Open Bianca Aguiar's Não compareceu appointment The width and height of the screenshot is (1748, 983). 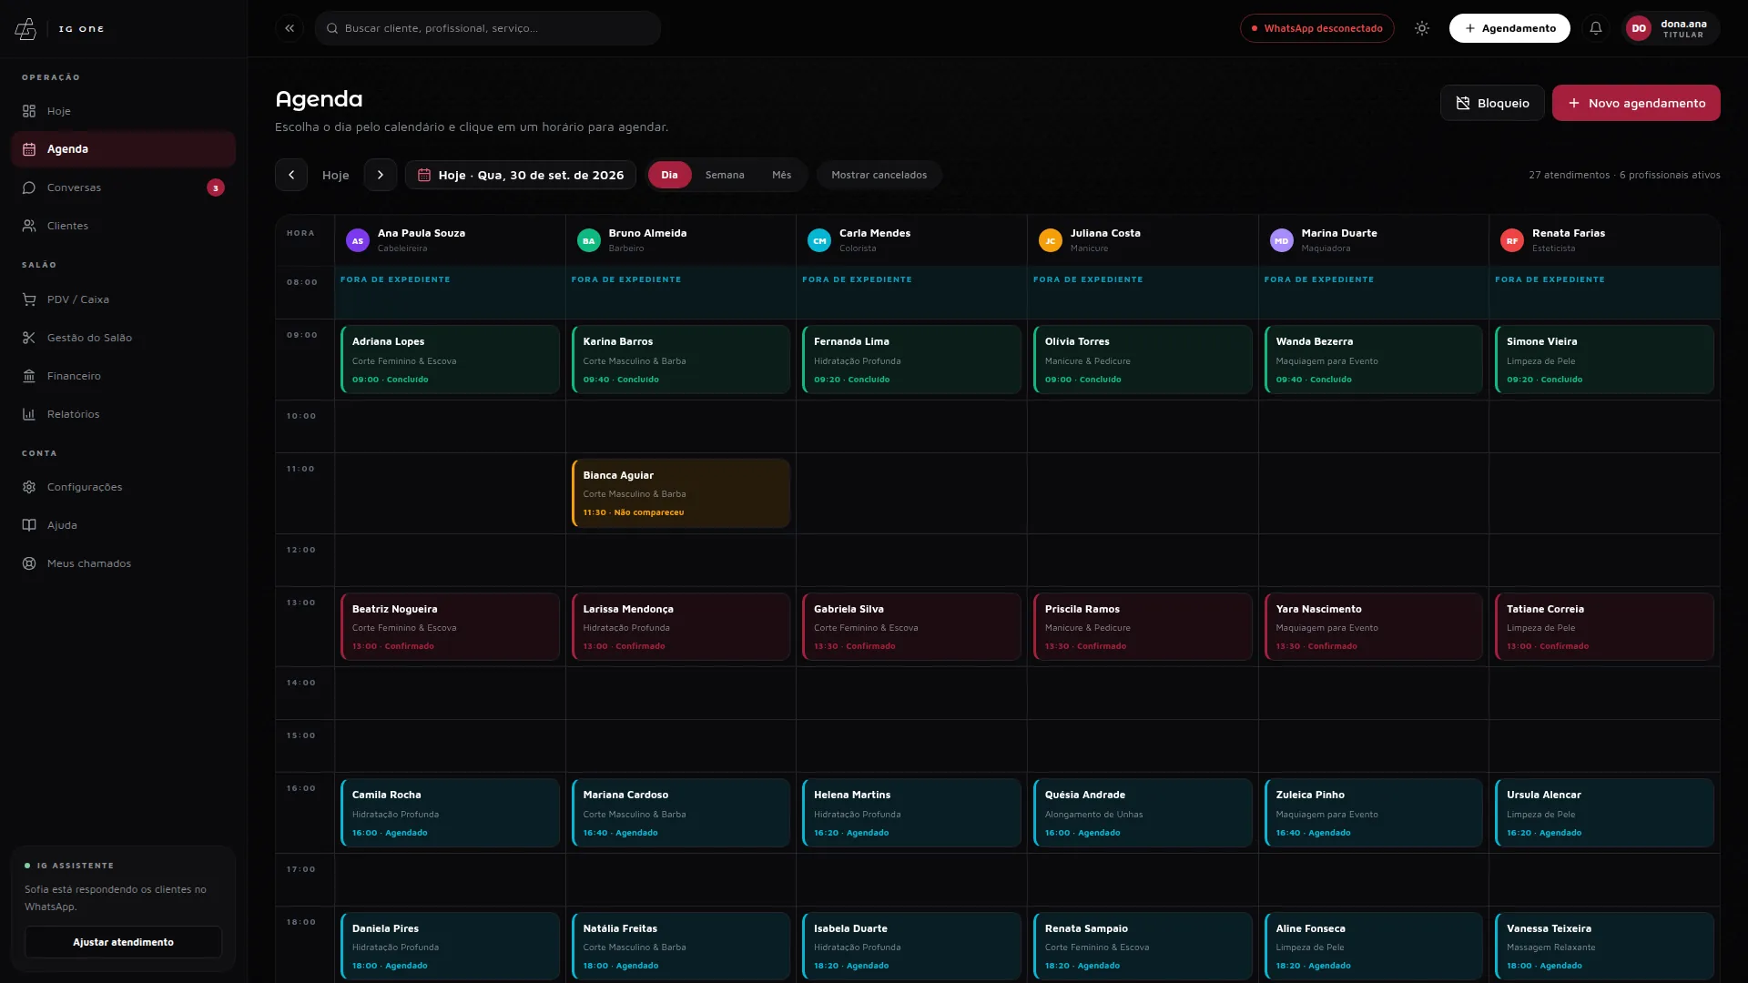coord(680,493)
